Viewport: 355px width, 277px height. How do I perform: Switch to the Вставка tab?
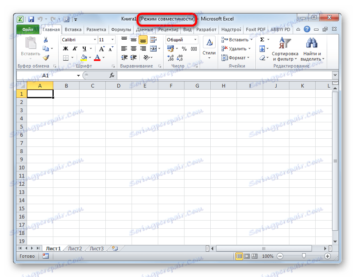[73, 29]
